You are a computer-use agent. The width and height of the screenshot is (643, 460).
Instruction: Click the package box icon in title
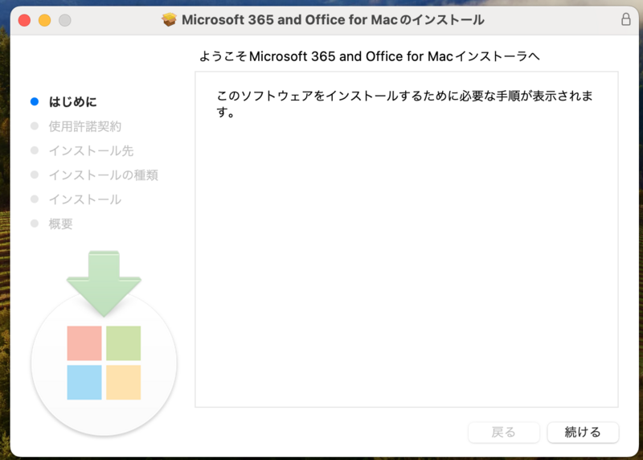coord(169,19)
